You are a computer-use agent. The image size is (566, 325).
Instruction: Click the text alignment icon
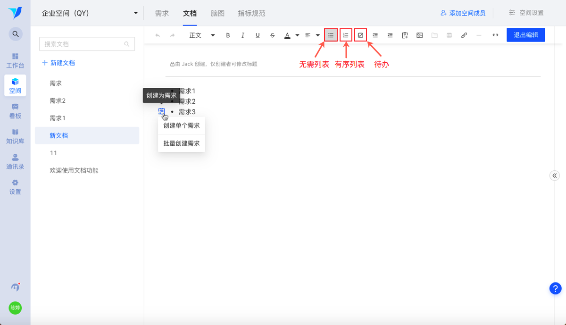click(x=308, y=35)
